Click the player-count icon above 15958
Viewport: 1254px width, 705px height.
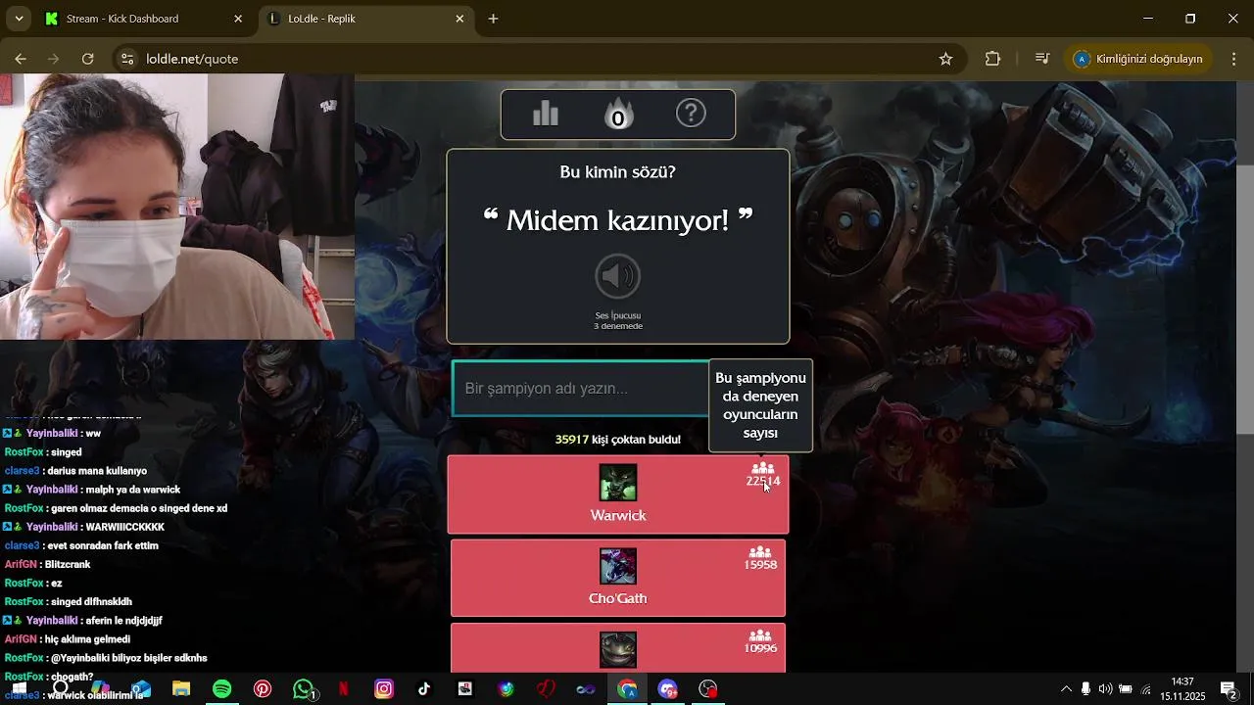[760, 552]
